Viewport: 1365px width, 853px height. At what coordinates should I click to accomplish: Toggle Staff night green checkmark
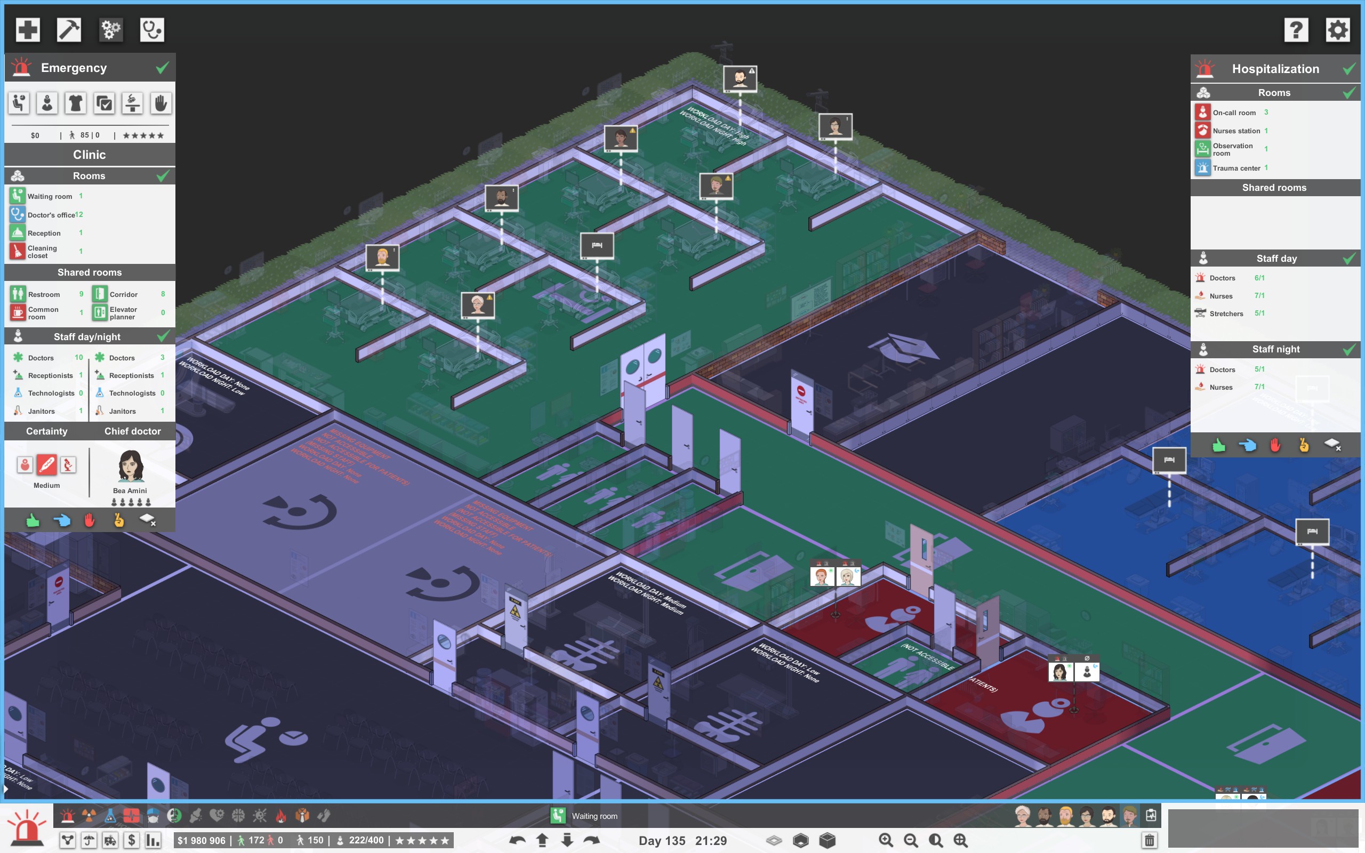pyautogui.click(x=1348, y=349)
